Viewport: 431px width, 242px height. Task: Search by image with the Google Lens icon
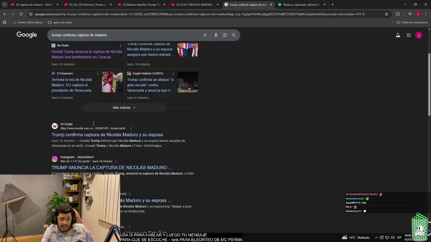[225, 35]
